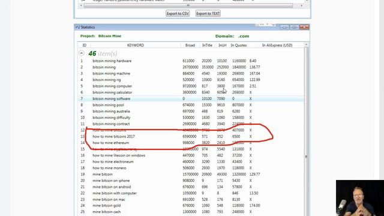Click the webcam video thumbnail
The width and height of the screenshot is (384, 216).
click(360, 198)
